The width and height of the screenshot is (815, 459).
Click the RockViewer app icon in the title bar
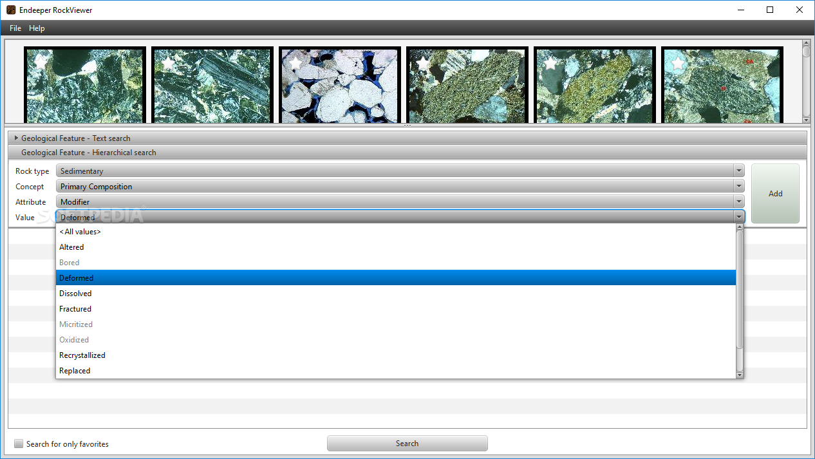11,10
